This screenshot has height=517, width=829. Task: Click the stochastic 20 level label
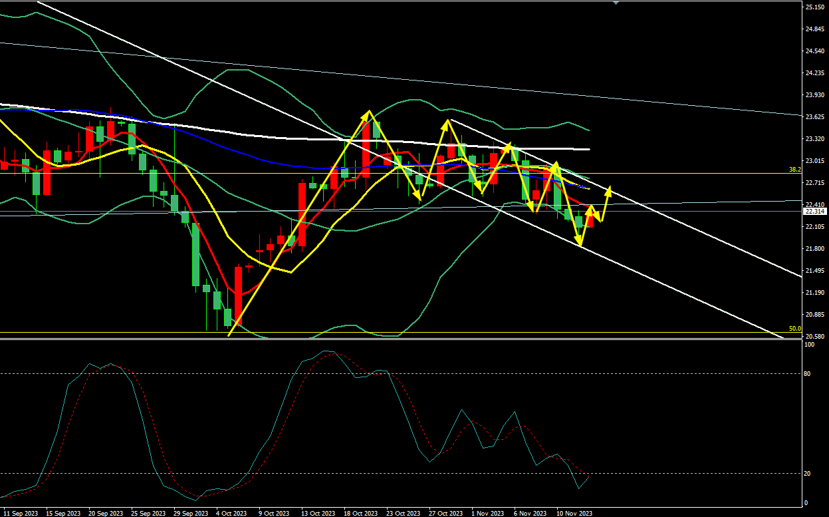point(807,473)
